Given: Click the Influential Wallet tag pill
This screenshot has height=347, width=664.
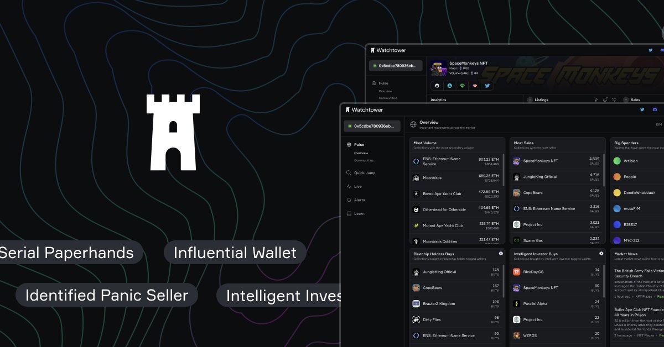Looking at the screenshot, I should coord(235,253).
